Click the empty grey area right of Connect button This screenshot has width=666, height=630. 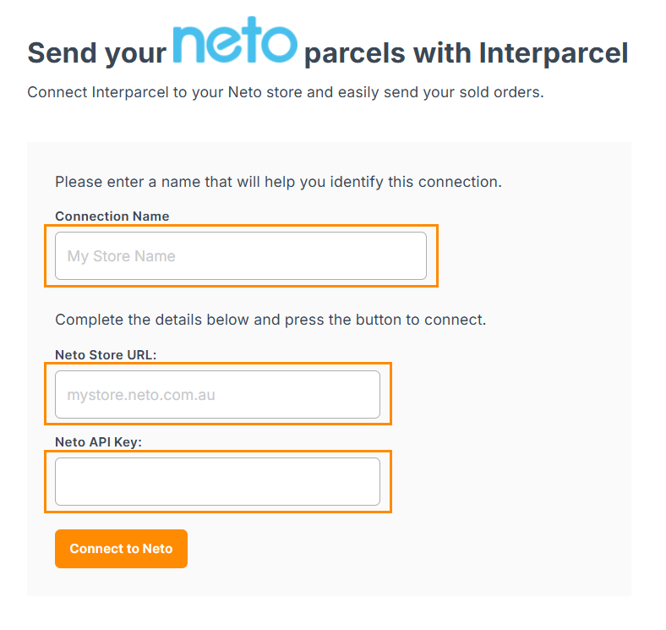point(406,549)
